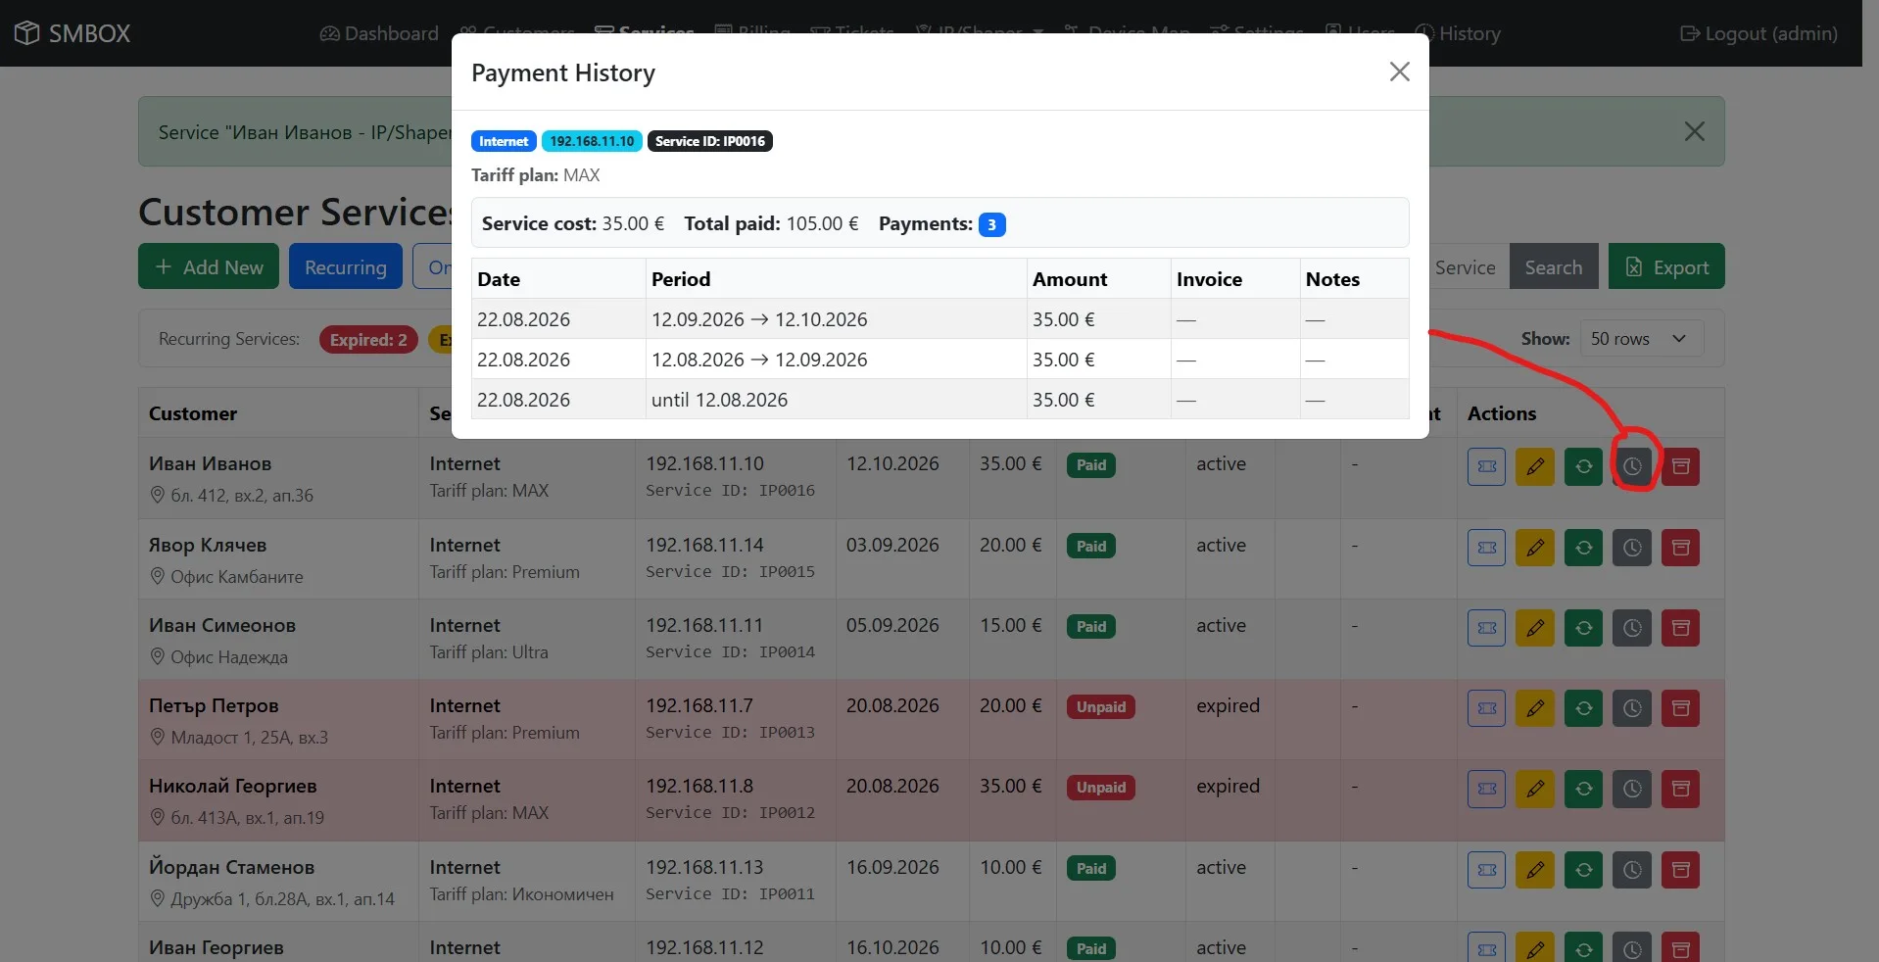
Task: Open ticket for Явор Клячев service
Action: (1486, 548)
